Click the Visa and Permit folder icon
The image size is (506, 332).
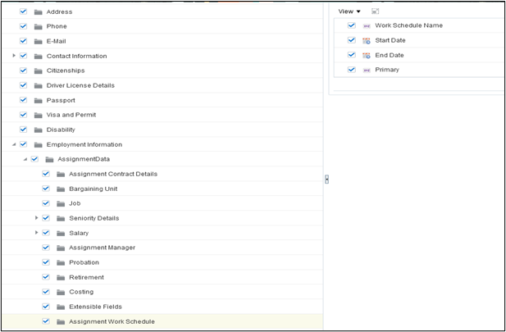[x=39, y=116]
